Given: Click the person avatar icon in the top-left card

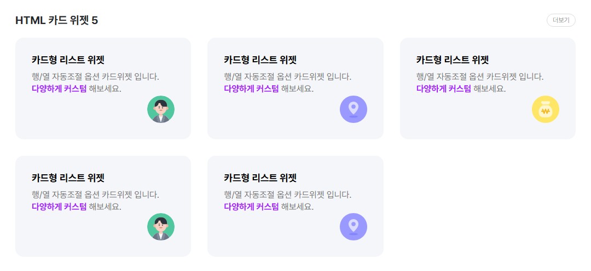Looking at the screenshot, I should click(161, 109).
